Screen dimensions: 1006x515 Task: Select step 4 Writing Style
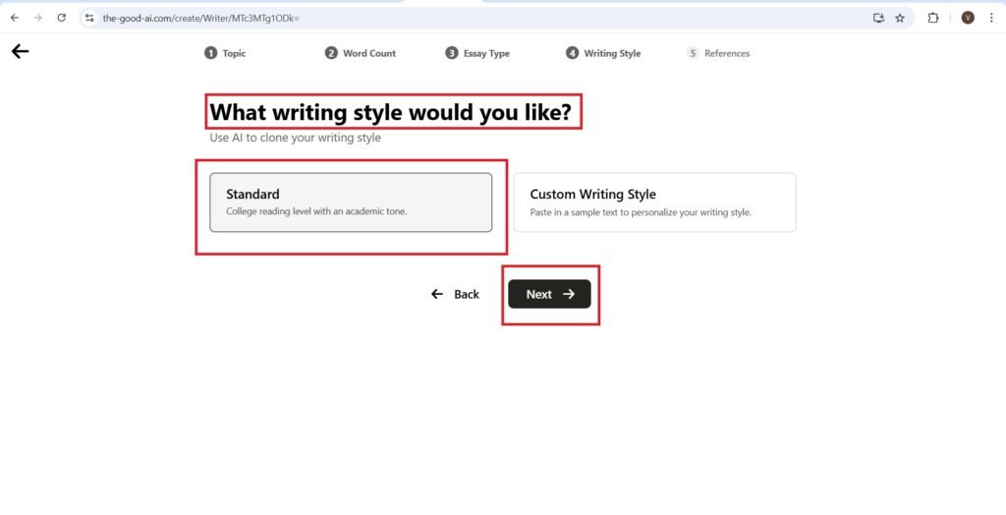[603, 53]
